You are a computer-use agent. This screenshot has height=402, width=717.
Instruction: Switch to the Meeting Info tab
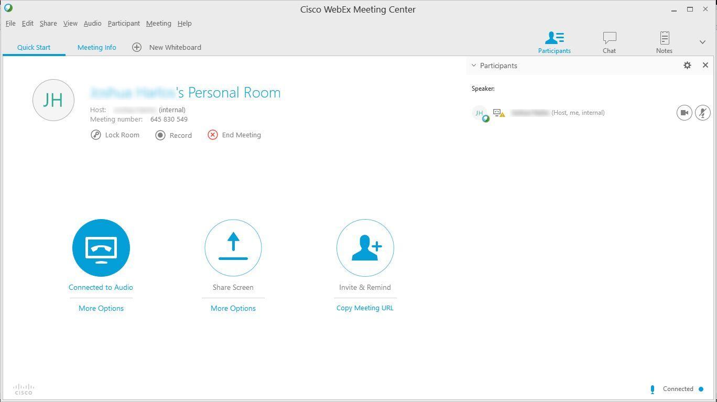tap(97, 47)
